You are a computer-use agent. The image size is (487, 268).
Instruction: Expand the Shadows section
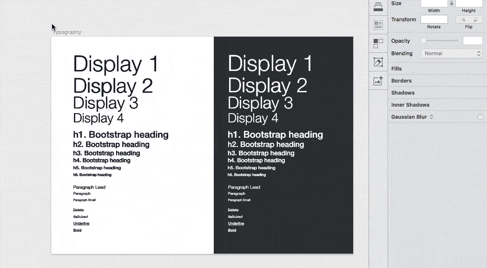(x=403, y=93)
